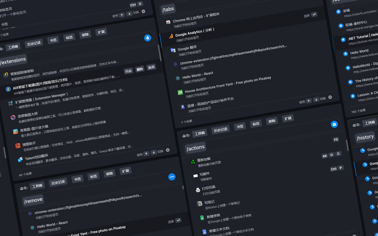Select 工具箱 command in the history panel
The image size is (378, 236).
click(370, 122)
